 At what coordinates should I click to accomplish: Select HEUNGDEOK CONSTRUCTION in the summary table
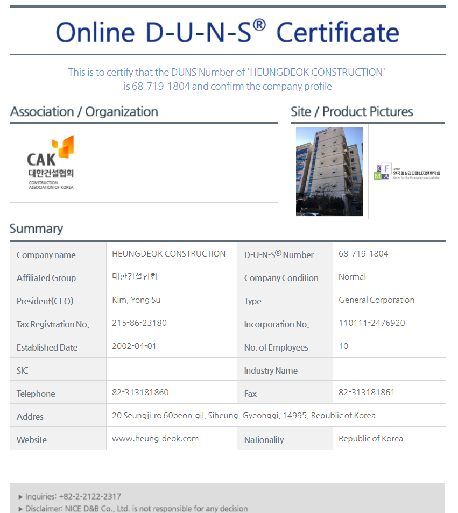[x=168, y=254]
